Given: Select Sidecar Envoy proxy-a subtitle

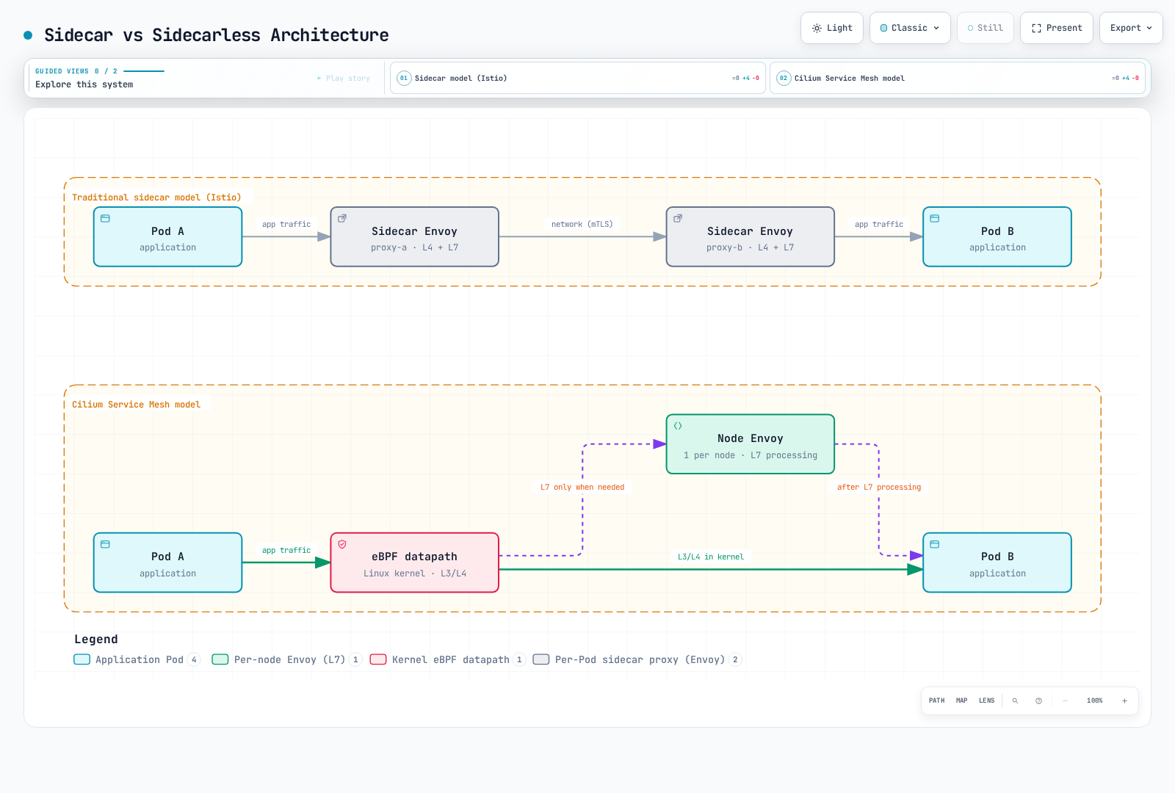Looking at the screenshot, I should pos(414,247).
